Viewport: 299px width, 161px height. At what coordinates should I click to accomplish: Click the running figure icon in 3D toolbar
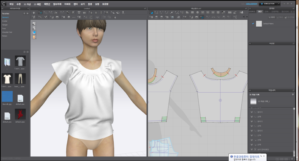click(x=34, y=17)
